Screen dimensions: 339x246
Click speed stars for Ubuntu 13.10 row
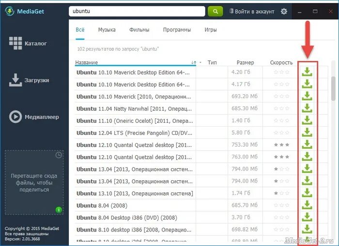[281, 193]
